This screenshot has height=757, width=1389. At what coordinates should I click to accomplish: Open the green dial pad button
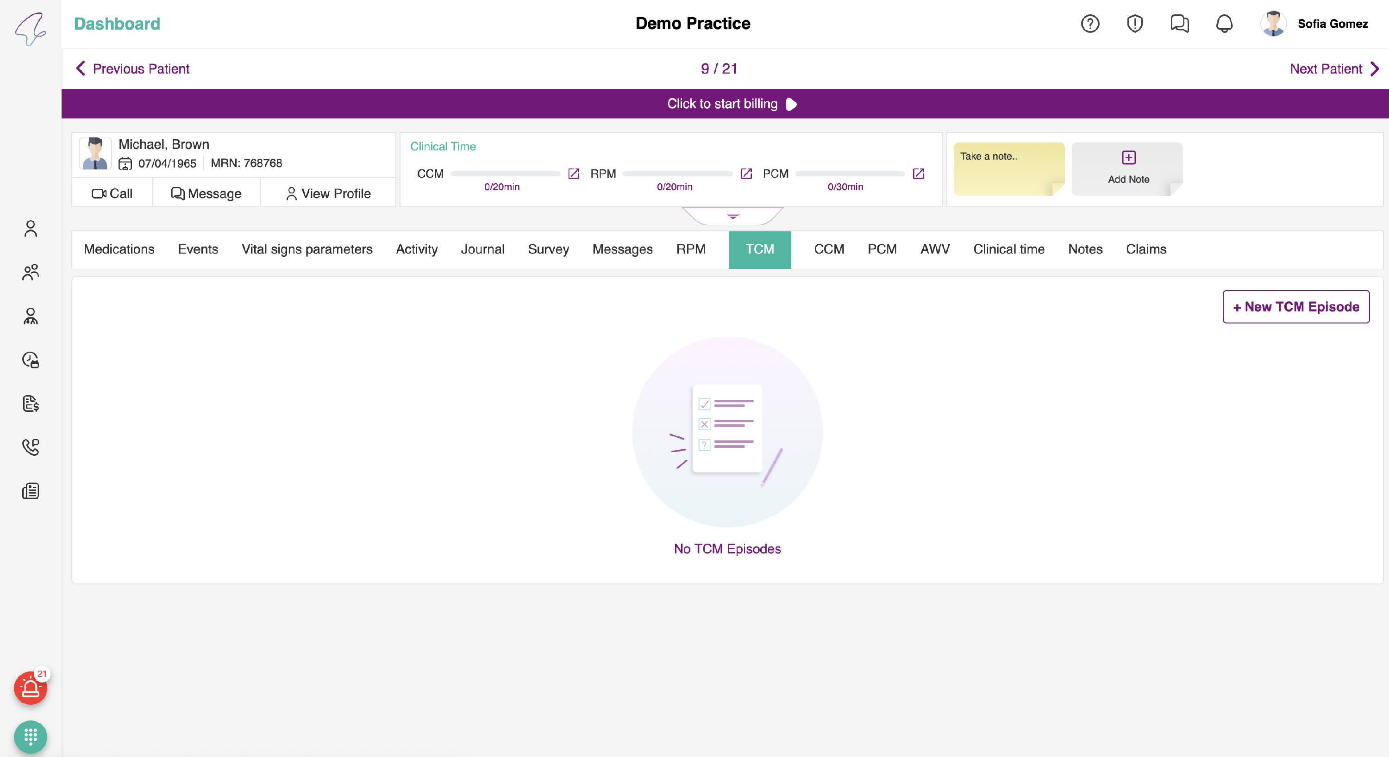30,736
